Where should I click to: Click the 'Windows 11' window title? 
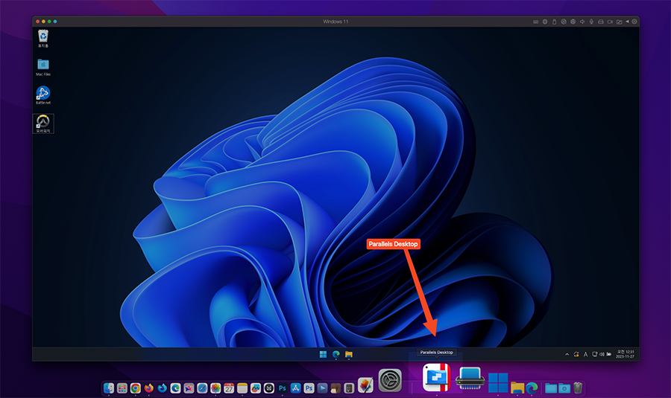coord(335,22)
